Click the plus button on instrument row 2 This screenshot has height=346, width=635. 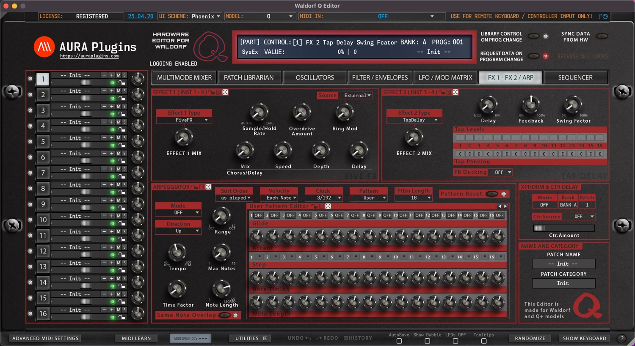112,91
